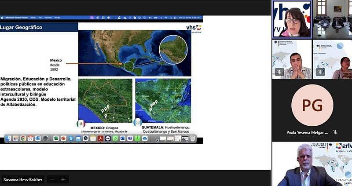The height and width of the screenshot is (186, 352).
Task: Open Adobe Acrobat in the dock
Action: tap(100, 138)
